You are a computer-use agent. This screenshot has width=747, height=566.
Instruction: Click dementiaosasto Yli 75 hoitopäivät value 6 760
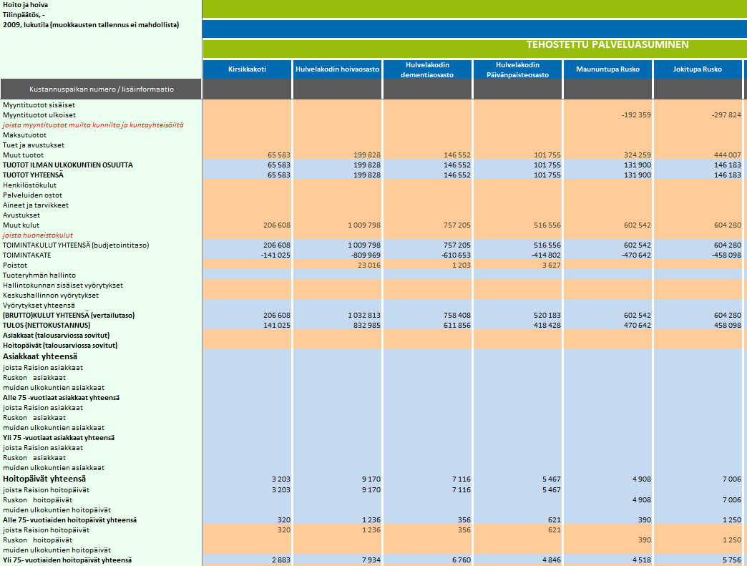462,560
